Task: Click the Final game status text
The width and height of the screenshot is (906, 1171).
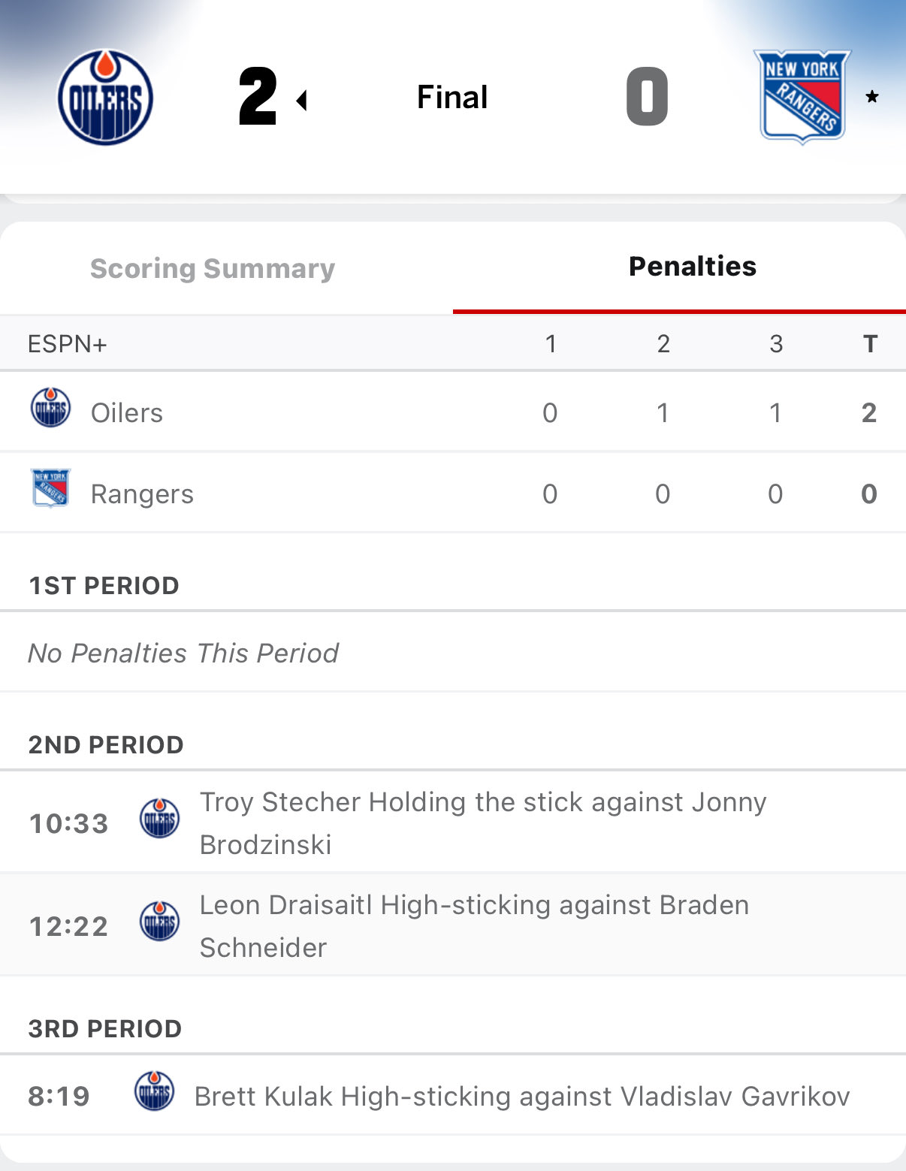Action: point(452,97)
